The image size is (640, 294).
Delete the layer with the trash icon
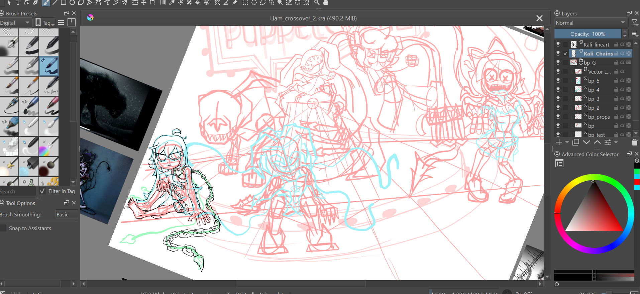tap(634, 142)
